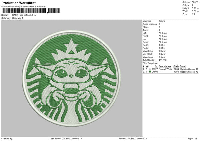Click the 'Right:' value '73.8 mm'
Image resolution: width=200 pixels, height=141 pixels.
coord(163,36)
